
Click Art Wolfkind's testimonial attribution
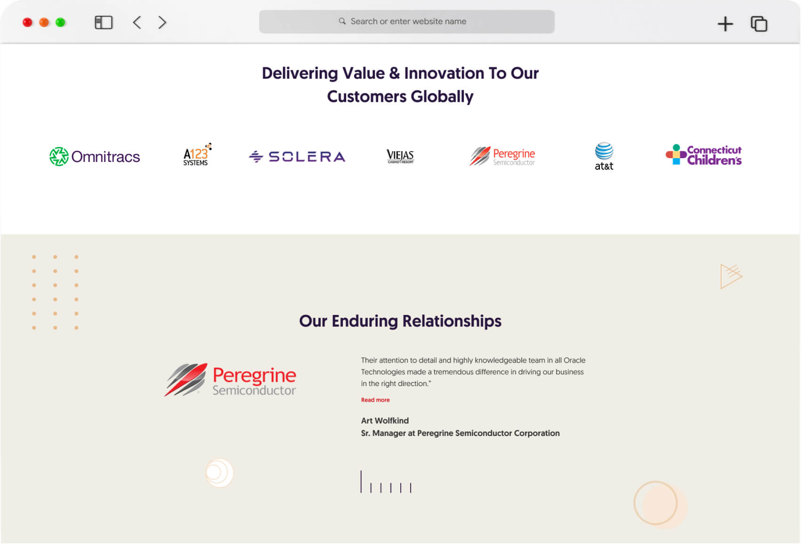point(384,420)
